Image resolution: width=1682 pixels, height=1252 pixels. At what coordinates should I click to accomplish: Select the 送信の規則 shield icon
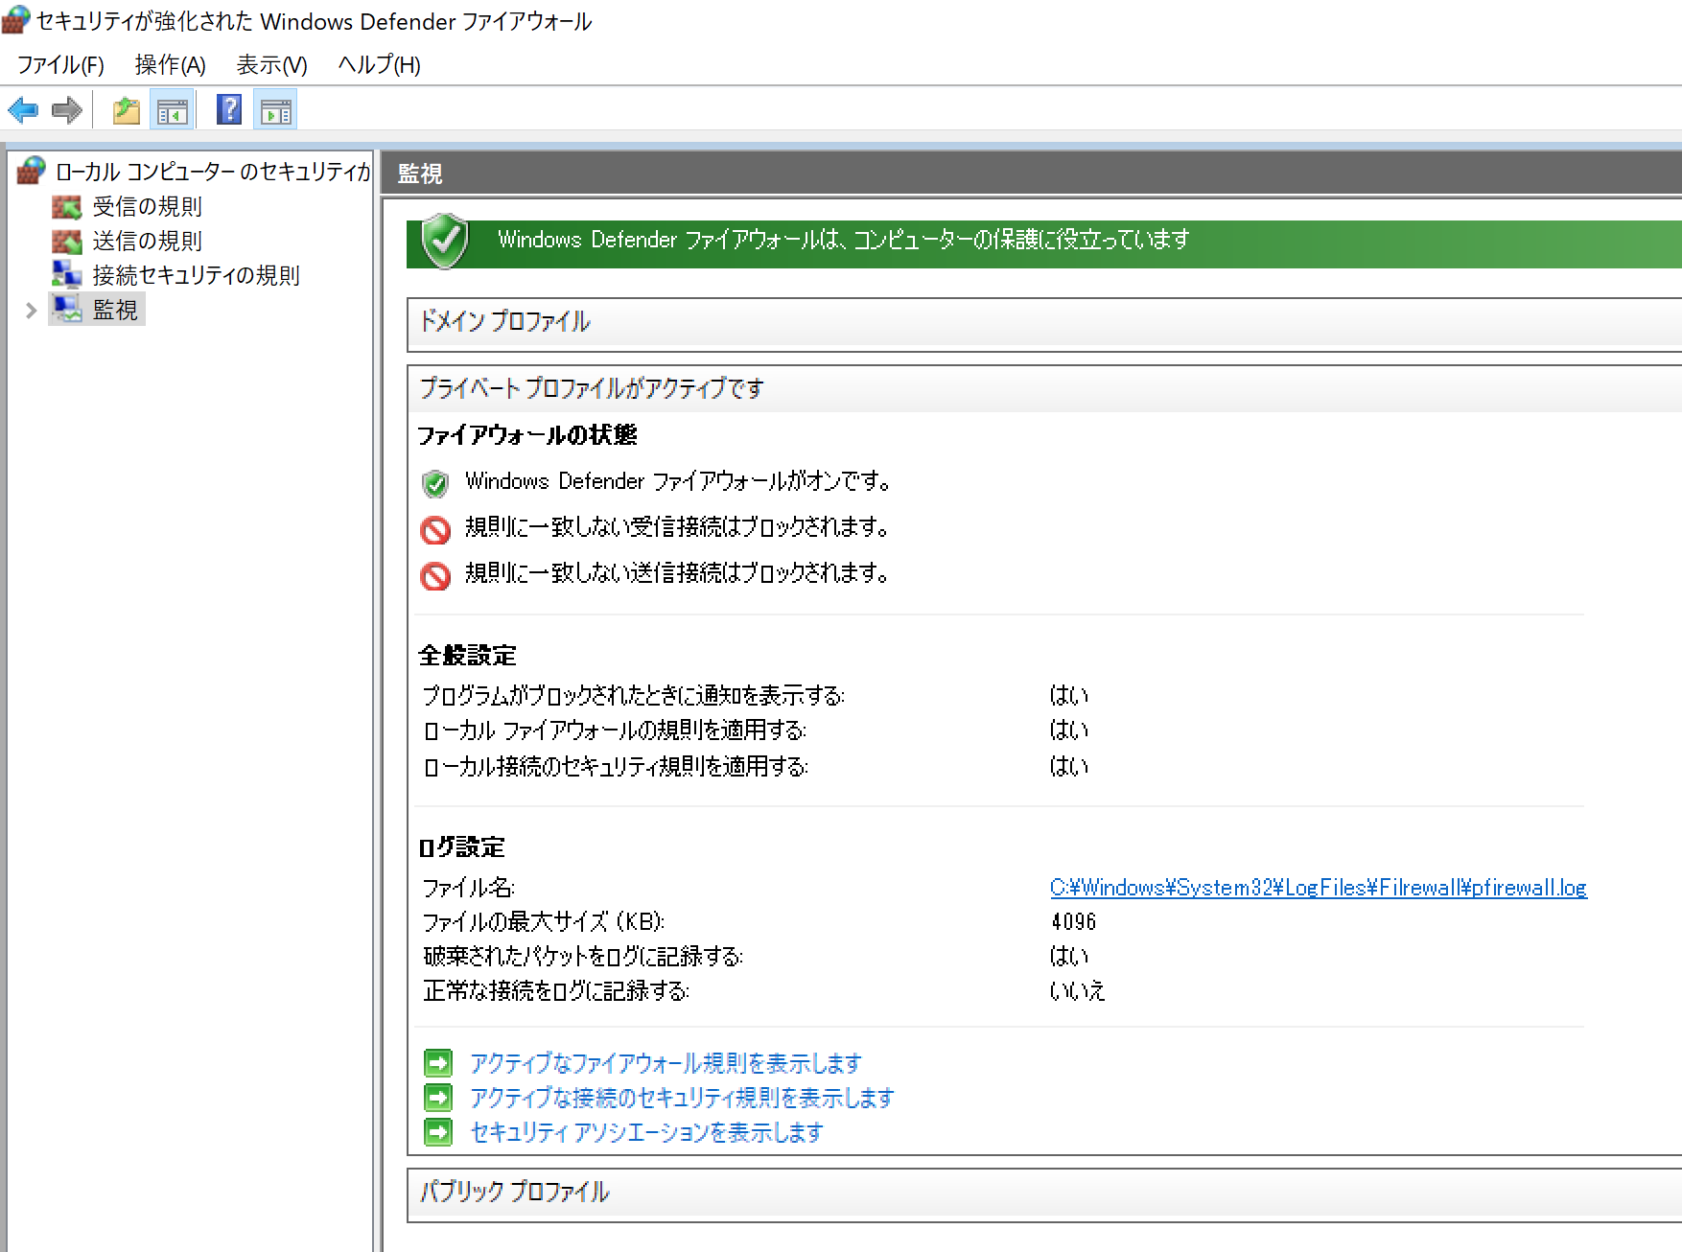(65, 241)
